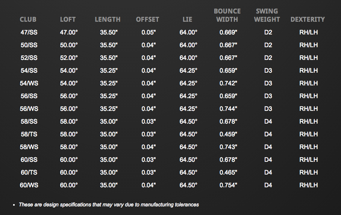This screenshot has width=341, height=215.
Task: Click the BOUNCE WIDTH column header
Action: point(227,15)
